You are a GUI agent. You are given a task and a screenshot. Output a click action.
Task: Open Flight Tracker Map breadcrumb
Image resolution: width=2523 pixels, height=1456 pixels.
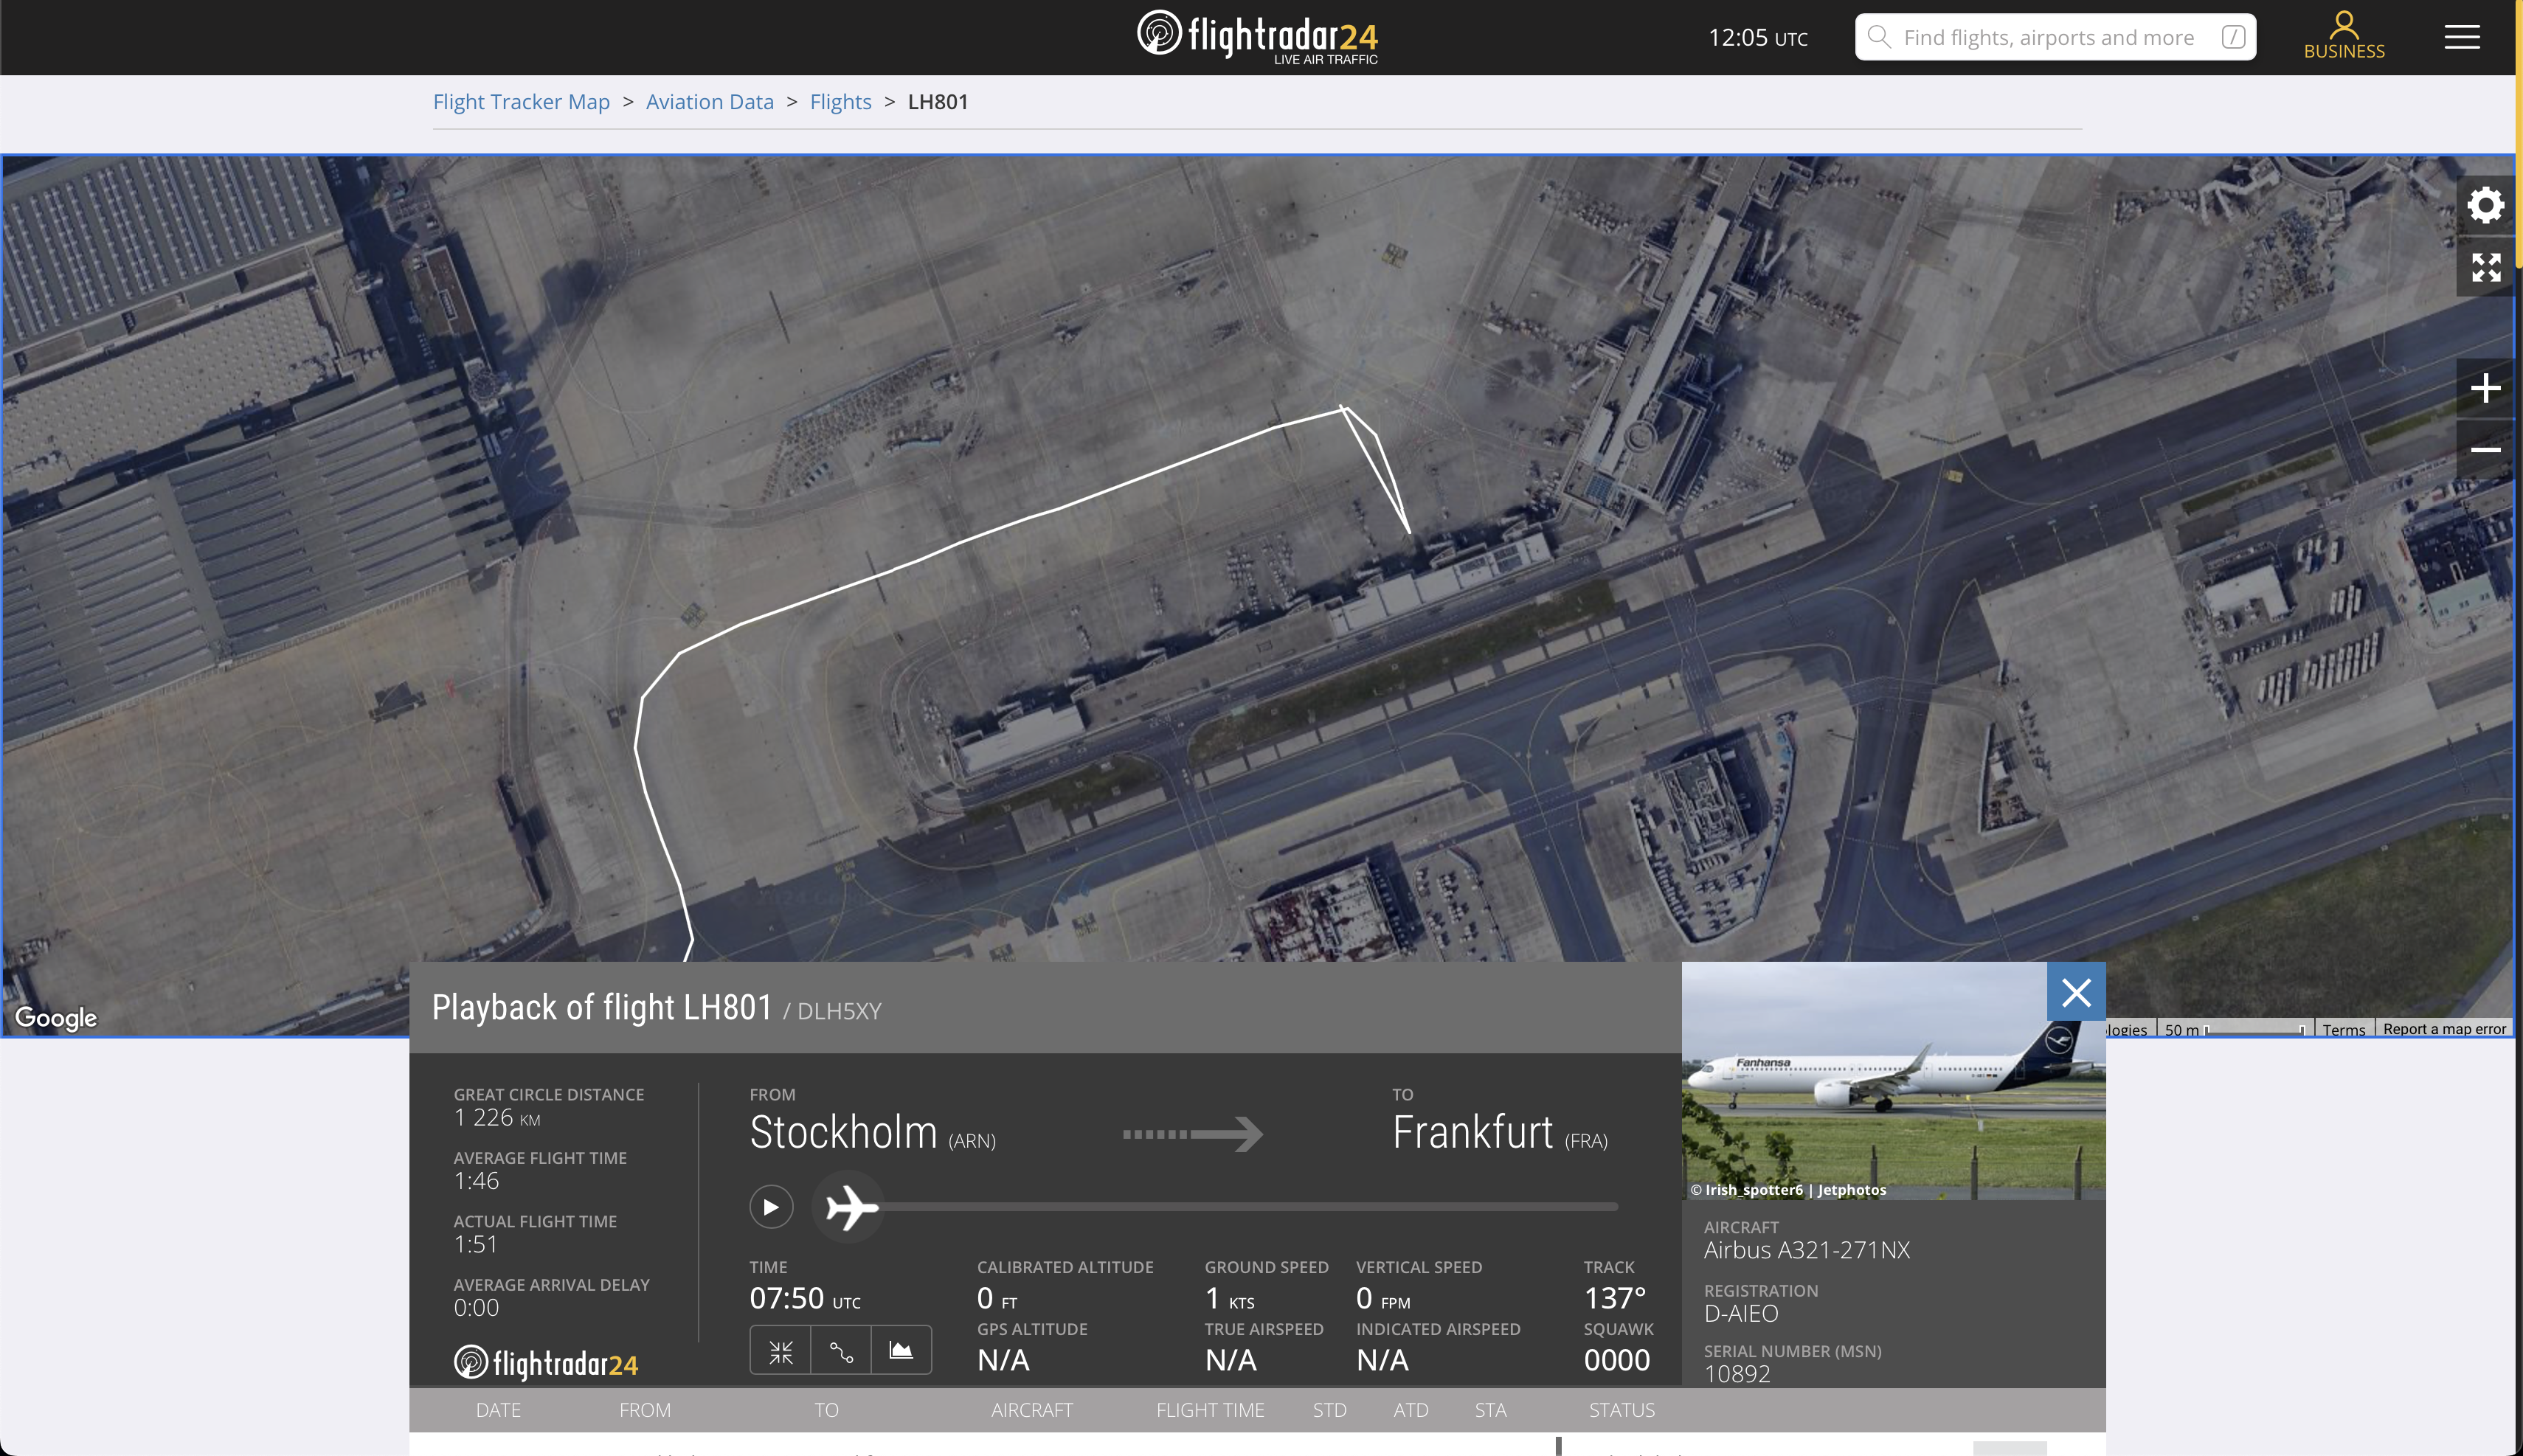pyautogui.click(x=521, y=102)
